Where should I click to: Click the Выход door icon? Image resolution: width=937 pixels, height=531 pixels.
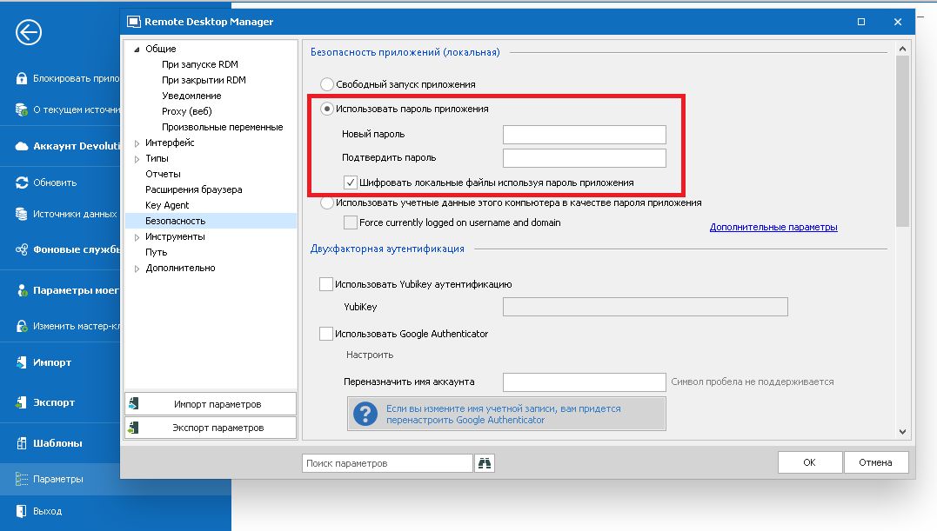(22, 511)
